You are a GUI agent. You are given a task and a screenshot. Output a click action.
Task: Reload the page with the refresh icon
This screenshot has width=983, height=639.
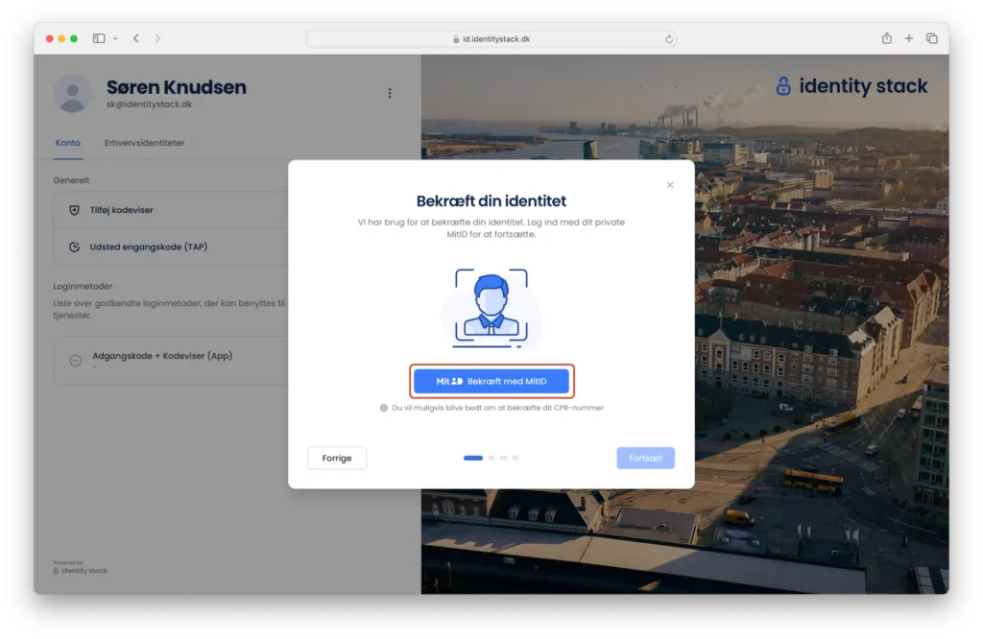[x=669, y=38]
